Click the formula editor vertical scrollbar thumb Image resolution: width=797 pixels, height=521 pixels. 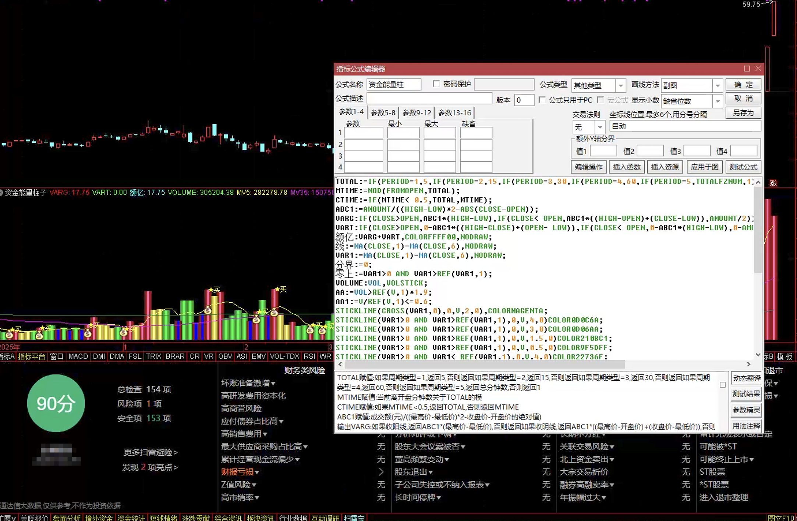(758, 230)
